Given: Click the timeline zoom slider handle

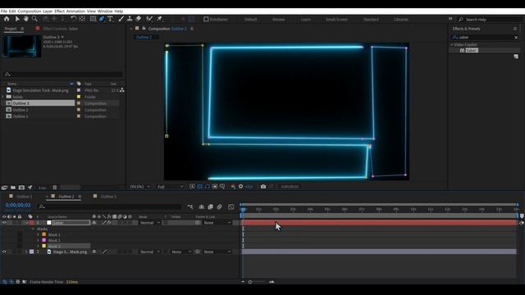Looking at the screenshot, I should (250, 282).
